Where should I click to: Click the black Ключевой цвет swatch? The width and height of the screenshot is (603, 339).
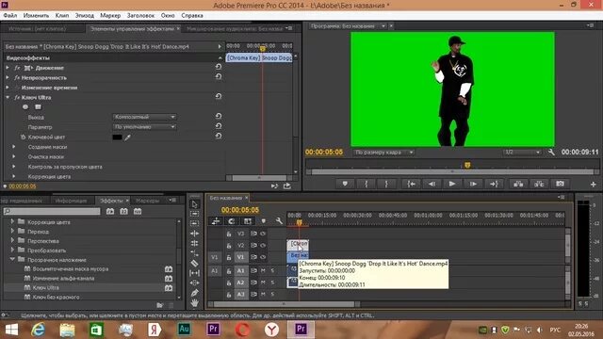pos(117,137)
